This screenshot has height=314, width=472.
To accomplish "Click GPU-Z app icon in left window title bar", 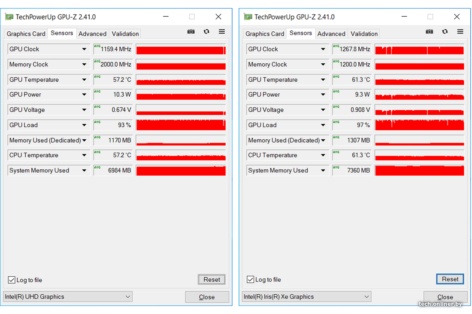I will pos(9,17).
